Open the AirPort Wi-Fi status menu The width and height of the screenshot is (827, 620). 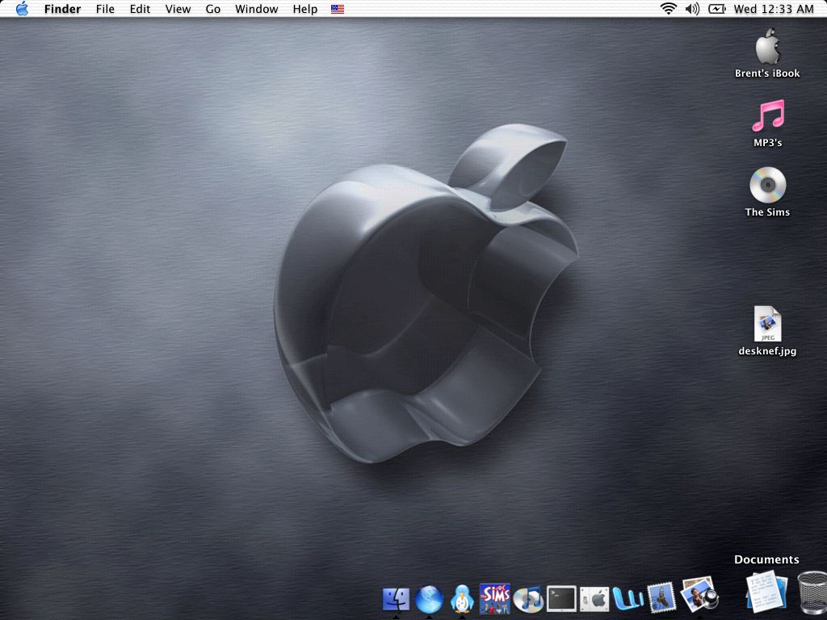(x=668, y=9)
